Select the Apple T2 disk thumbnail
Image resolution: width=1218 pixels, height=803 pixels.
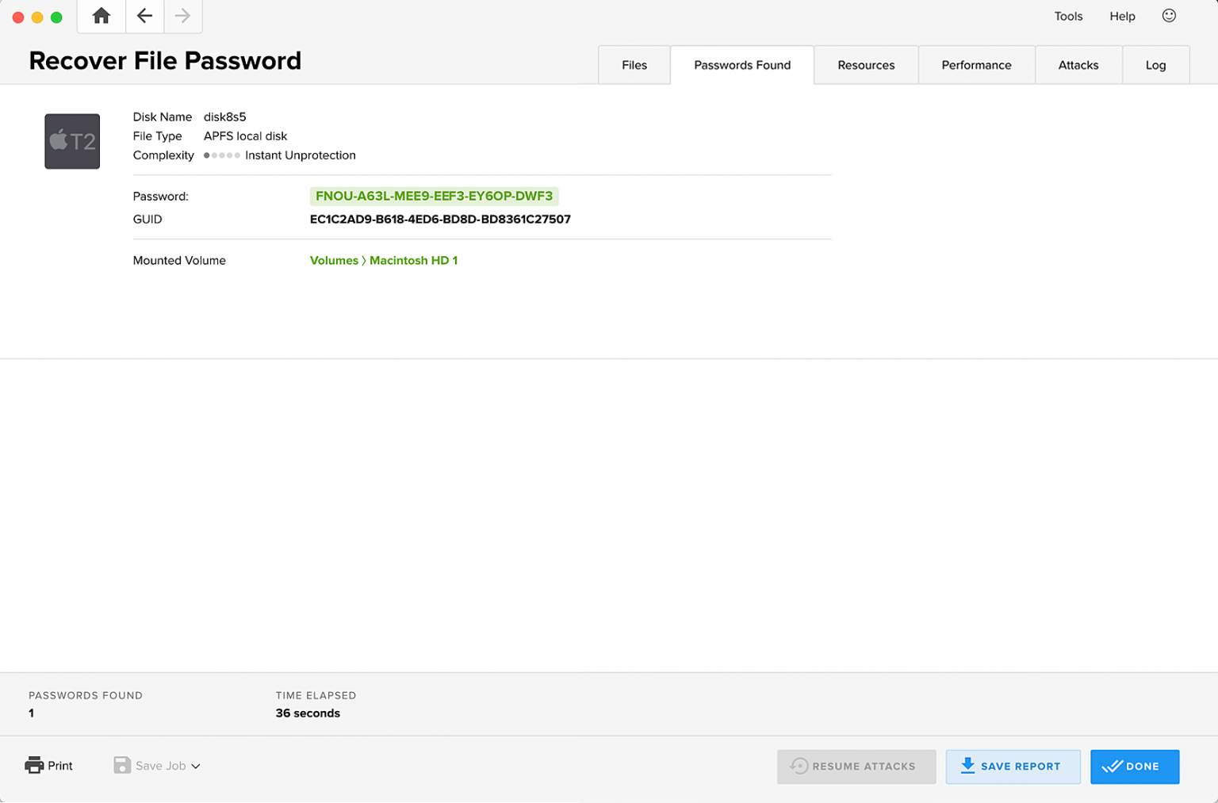[x=72, y=141]
